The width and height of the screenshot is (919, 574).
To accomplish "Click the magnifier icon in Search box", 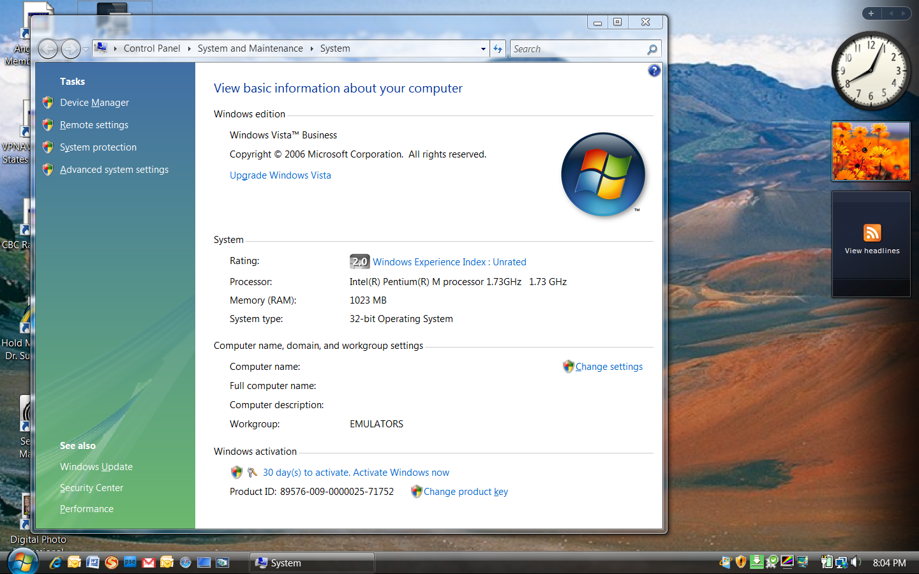I will tap(652, 49).
